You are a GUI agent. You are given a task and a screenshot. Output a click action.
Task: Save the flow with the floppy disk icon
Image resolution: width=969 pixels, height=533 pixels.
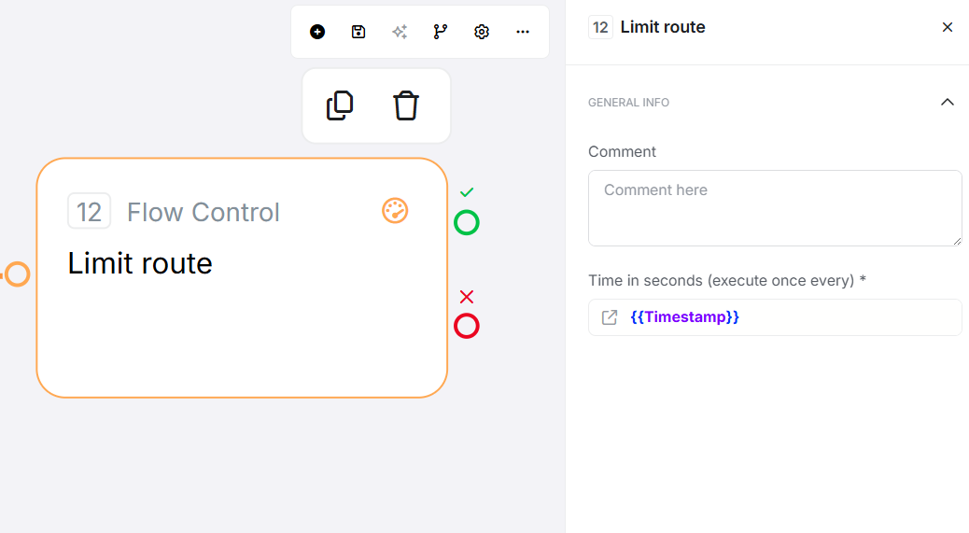[x=358, y=32]
